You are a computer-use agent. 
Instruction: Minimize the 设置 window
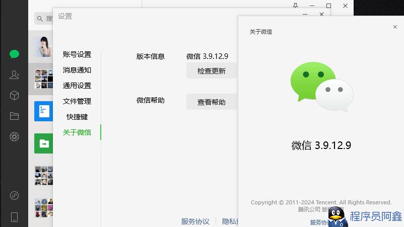coord(305,15)
